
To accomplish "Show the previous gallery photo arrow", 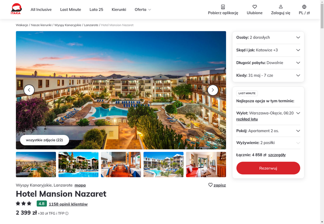I will coord(29,90).
